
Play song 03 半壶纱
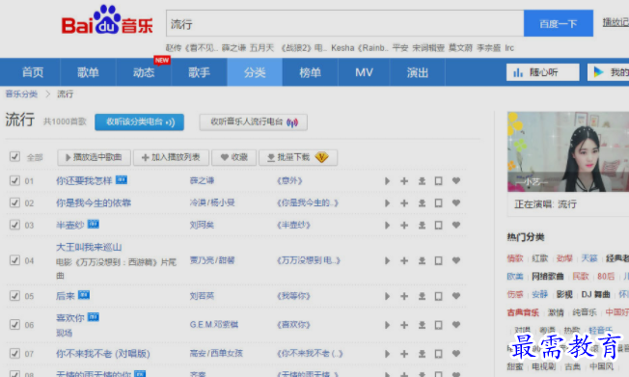(x=387, y=225)
